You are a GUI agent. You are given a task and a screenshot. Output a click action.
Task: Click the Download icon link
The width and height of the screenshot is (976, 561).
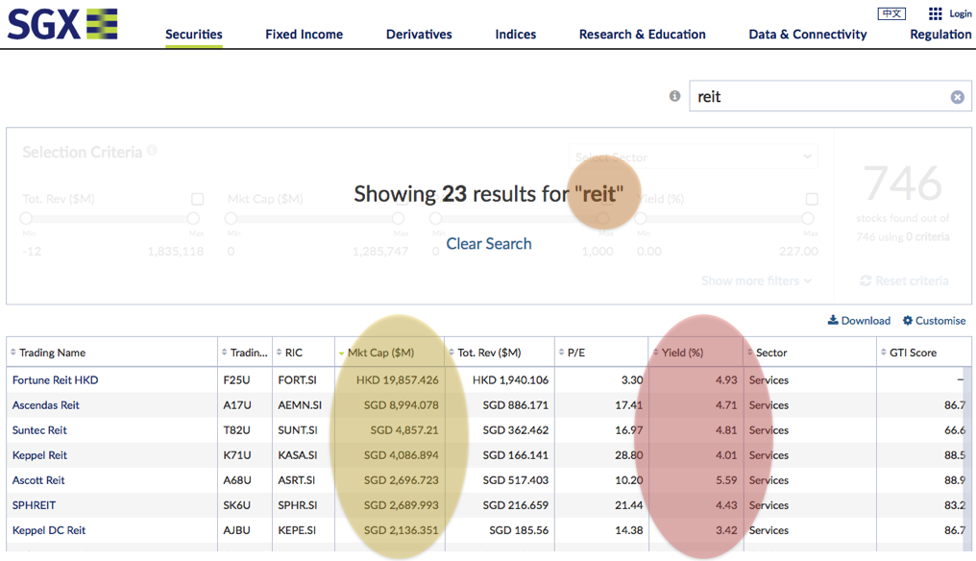point(859,321)
